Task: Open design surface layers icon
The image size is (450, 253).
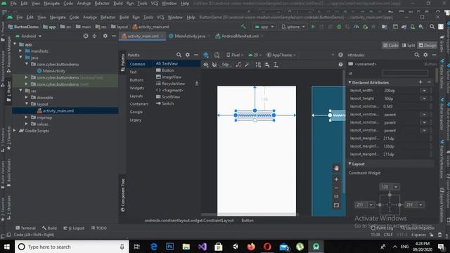Action: click(206, 55)
